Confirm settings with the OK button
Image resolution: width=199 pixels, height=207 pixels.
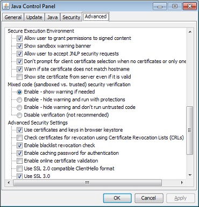(x=117, y=198)
